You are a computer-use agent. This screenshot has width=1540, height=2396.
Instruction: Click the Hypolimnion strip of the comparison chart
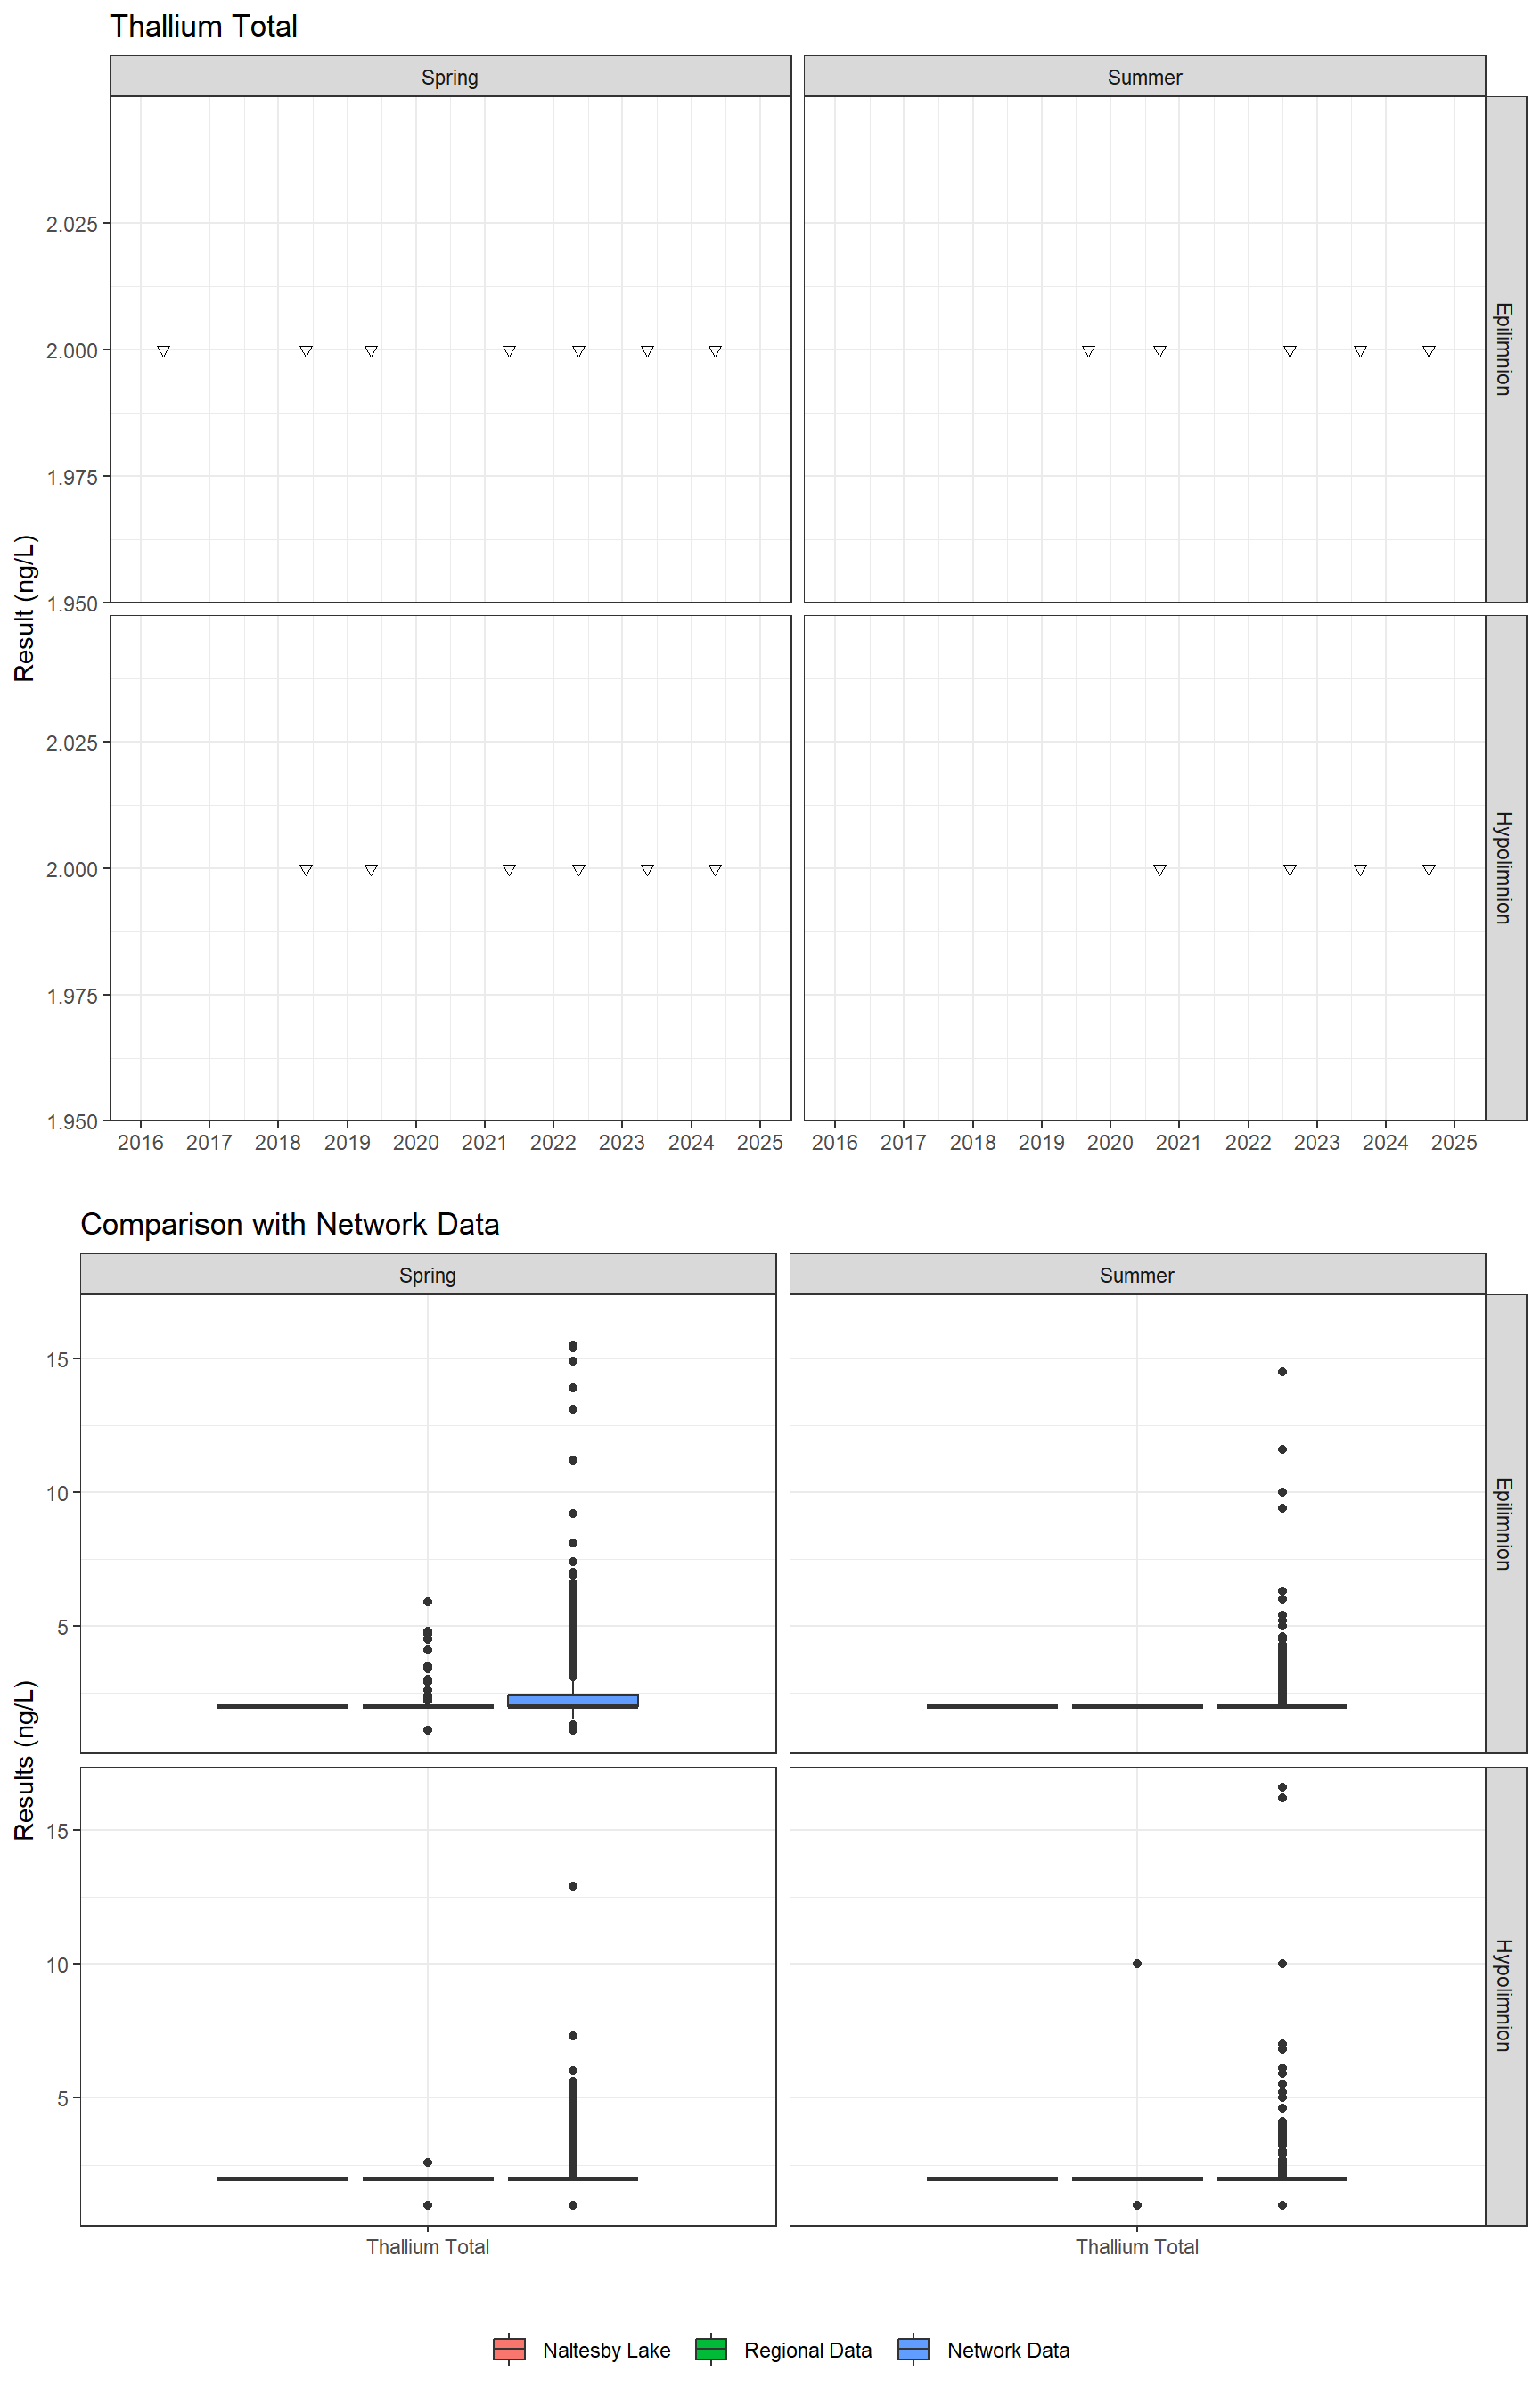[x=1505, y=1996]
